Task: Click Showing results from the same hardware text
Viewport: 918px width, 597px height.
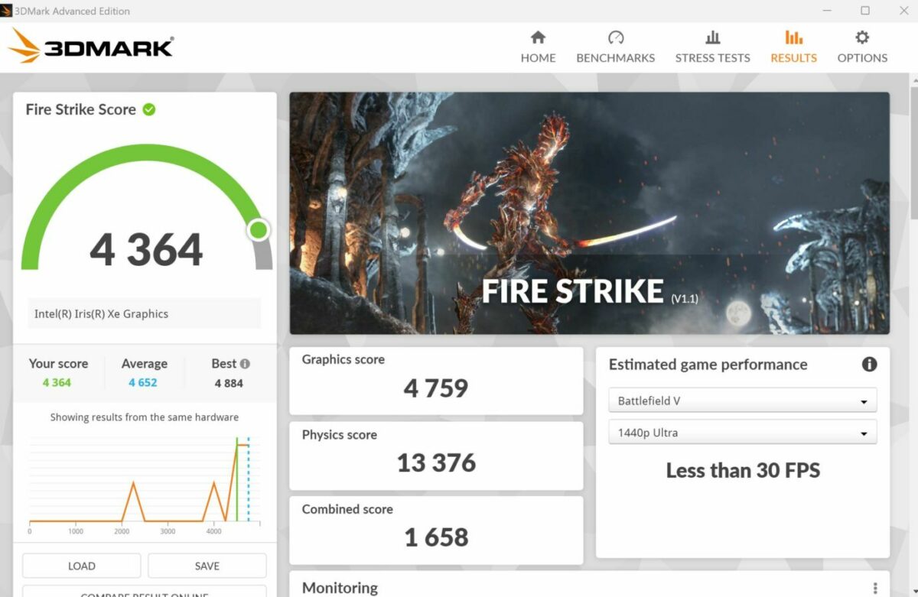Action: (145, 417)
